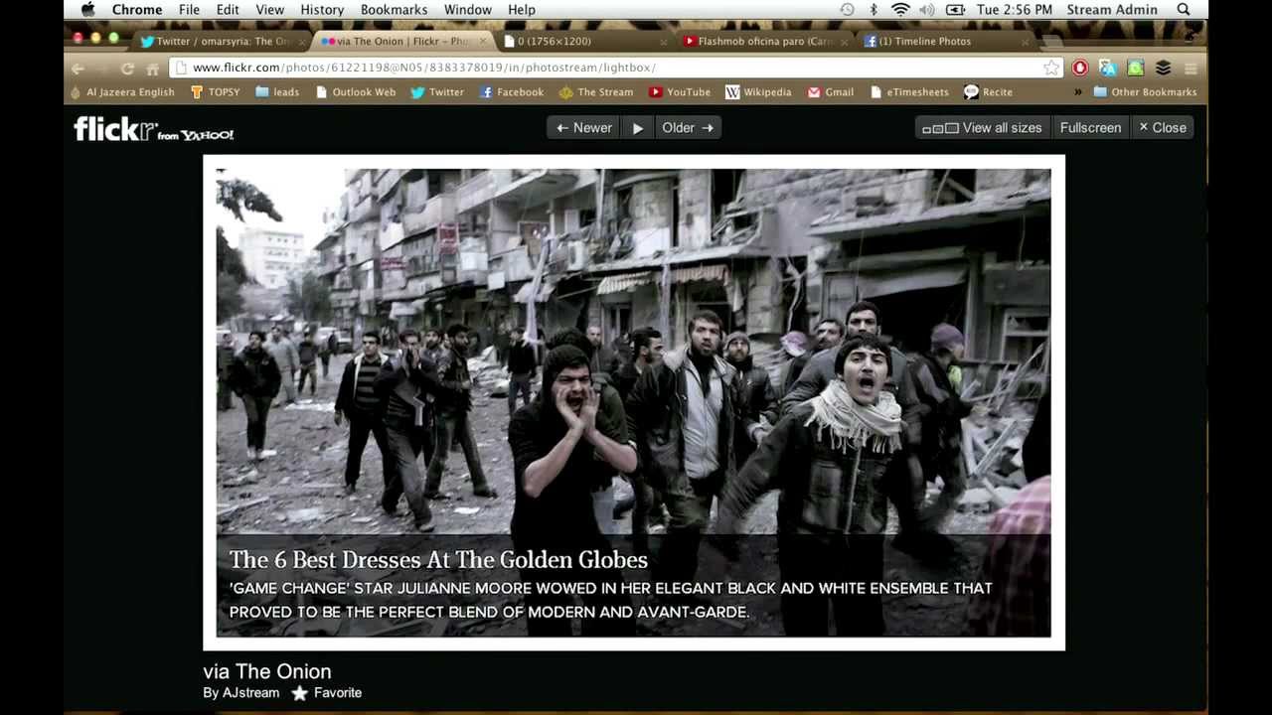
Task: Open Spotlight search magnifier icon
Action: tap(1184, 10)
